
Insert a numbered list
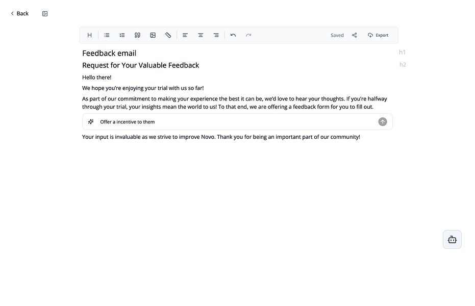122,35
